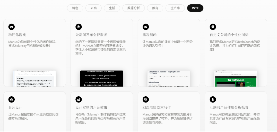Open the 互联网产品使用分析报告 title

pyautogui.click(x=229, y=108)
